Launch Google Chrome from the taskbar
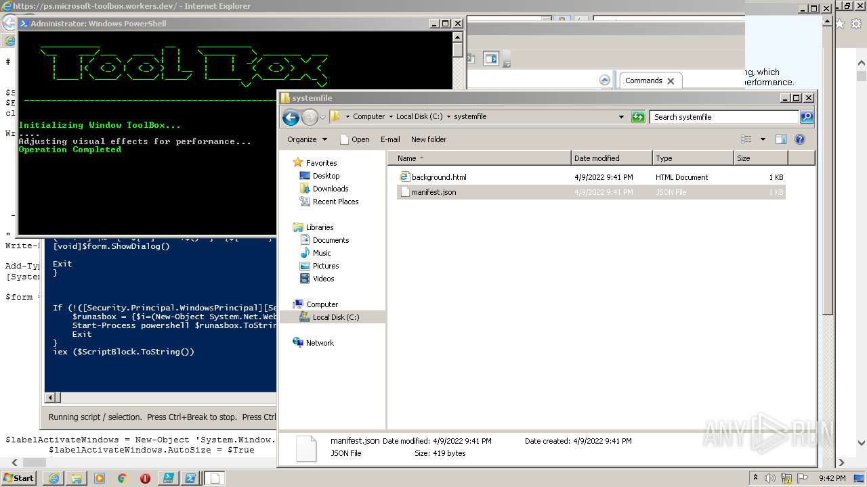This screenshot has width=867, height=487. coord(122,478)
